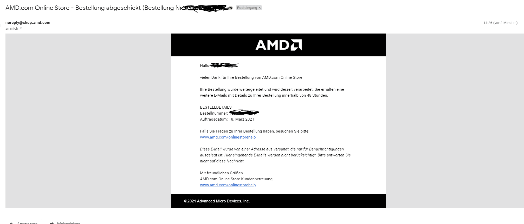This screenshot has width=524, height=224.
Task: Expand the 'an mich' recipient details arrow
Action: tap(21, 28)
